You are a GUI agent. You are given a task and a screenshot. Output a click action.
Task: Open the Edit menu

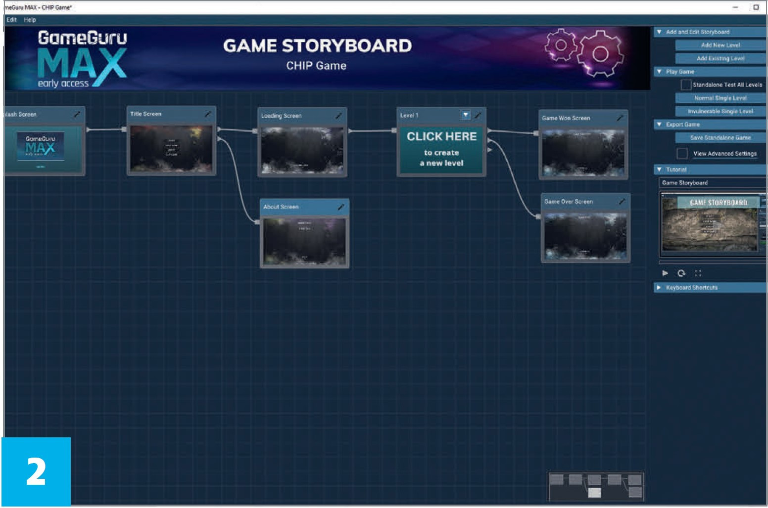tap(12, 20)
